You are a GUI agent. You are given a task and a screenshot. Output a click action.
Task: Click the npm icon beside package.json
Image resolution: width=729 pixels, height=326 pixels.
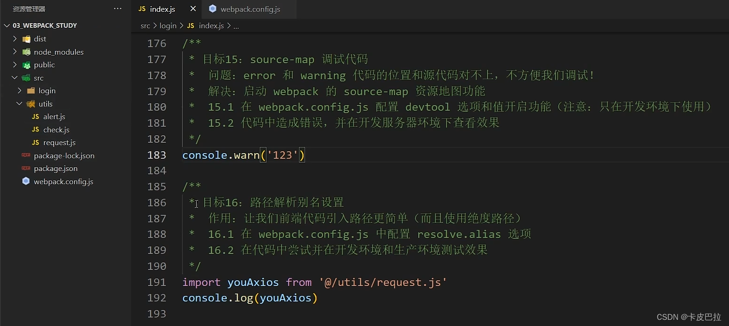click(26, 168)
